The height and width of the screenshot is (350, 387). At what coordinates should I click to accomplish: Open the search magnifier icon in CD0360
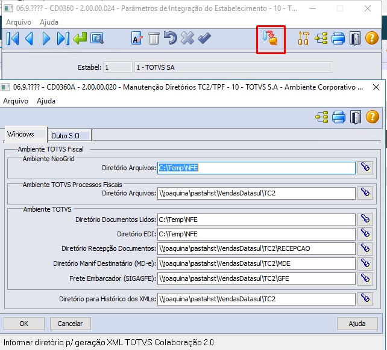(96, 38)
